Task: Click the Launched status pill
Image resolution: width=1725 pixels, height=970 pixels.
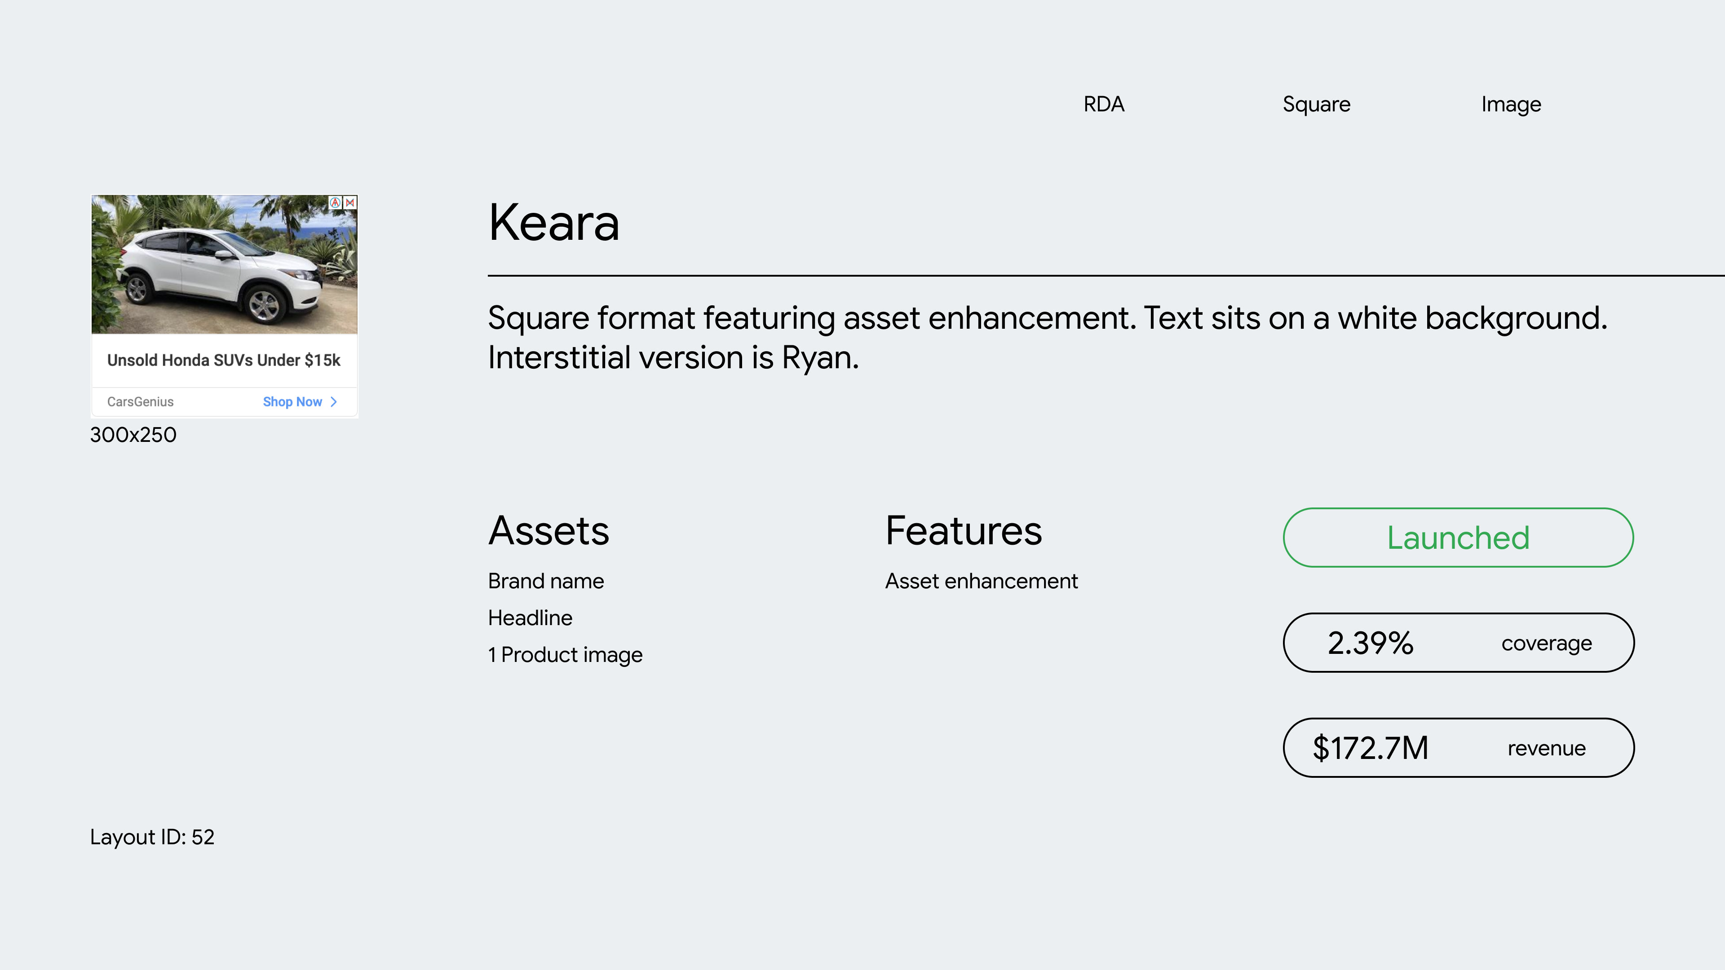Action: click(1459, 538)
